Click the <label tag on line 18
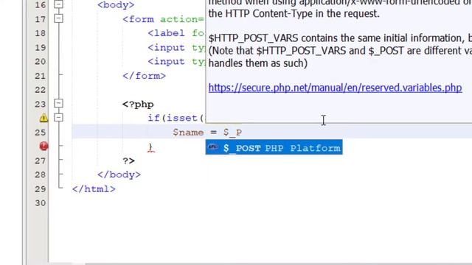 coord(166,33)
